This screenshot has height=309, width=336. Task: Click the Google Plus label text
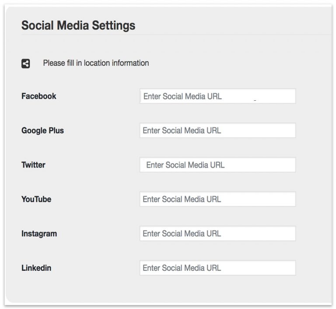(x=42, y=130)
